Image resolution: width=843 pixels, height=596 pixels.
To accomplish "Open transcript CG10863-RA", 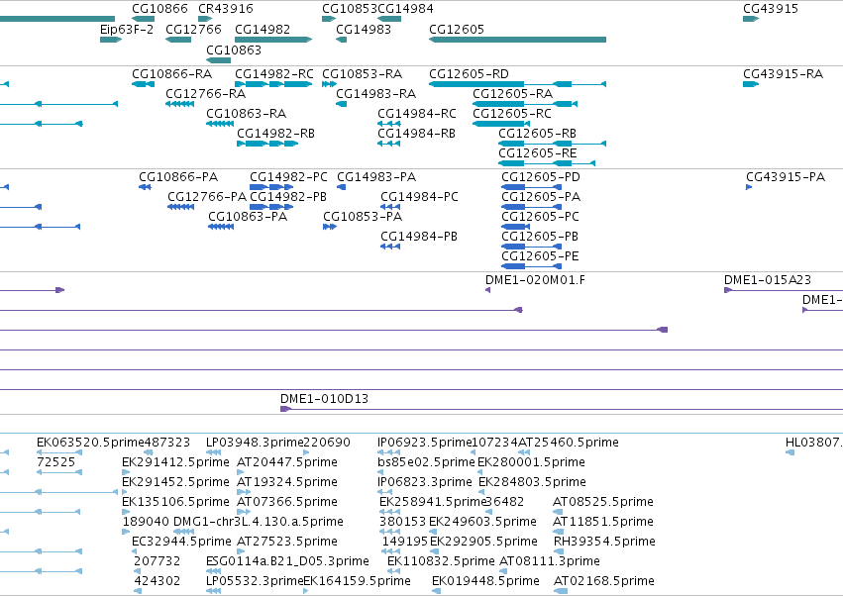I will (x=247, y=114).
